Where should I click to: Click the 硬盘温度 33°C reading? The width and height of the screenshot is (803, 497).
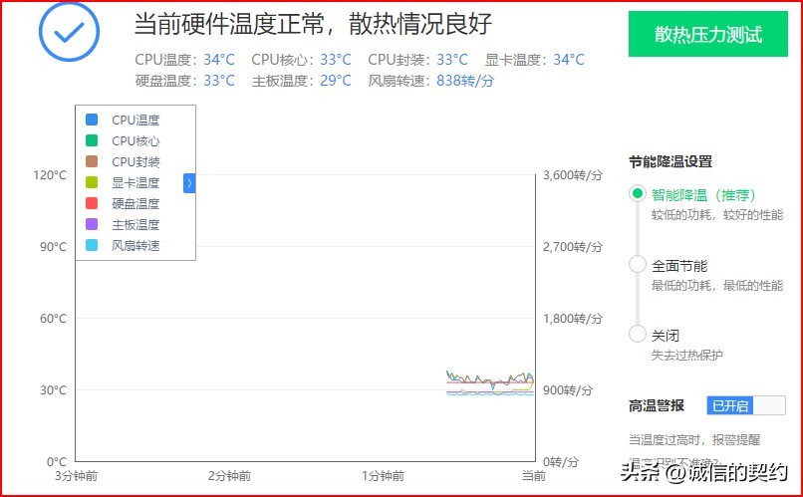point(185,81)
